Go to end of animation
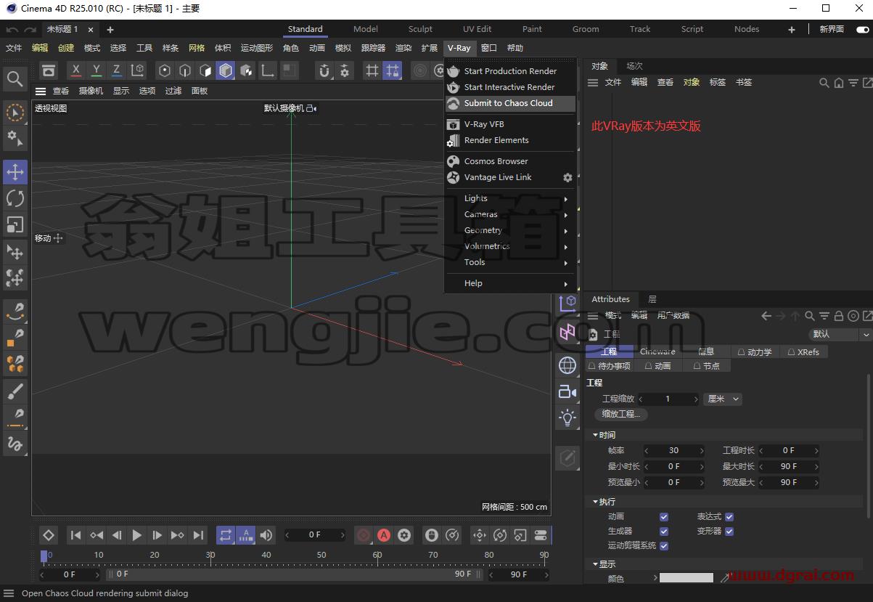 [x=198, y=535]
